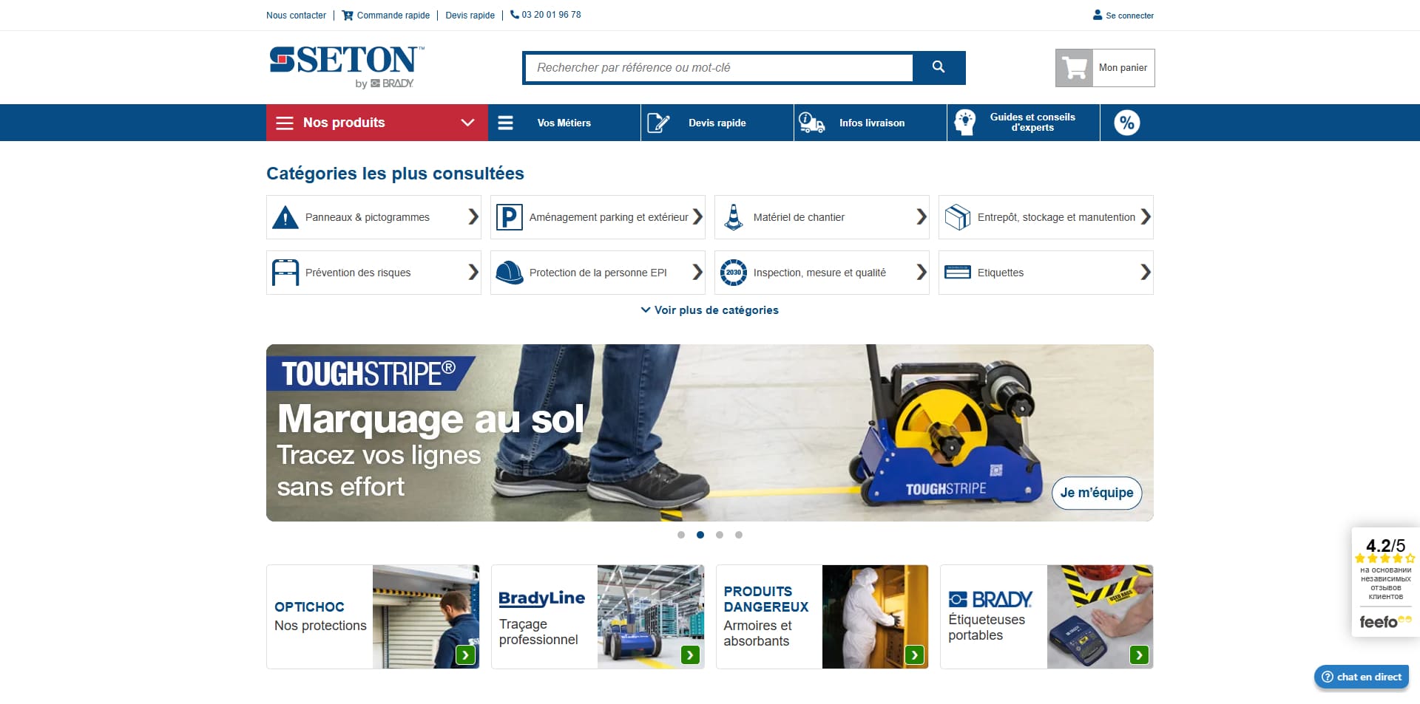This screenshot has width=1420, height=704.
Task: Click Se connecter link
Action: pos(1123,15)
